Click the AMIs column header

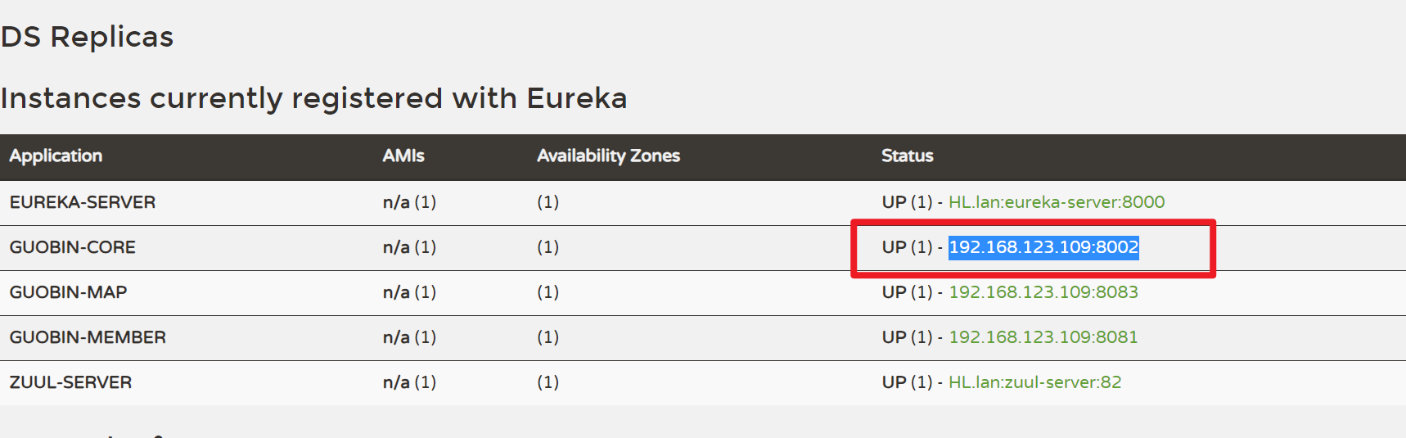tap(403, 156)
